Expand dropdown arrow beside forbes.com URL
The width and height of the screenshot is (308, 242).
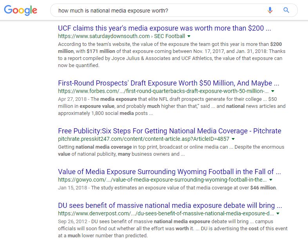[273, 91]
